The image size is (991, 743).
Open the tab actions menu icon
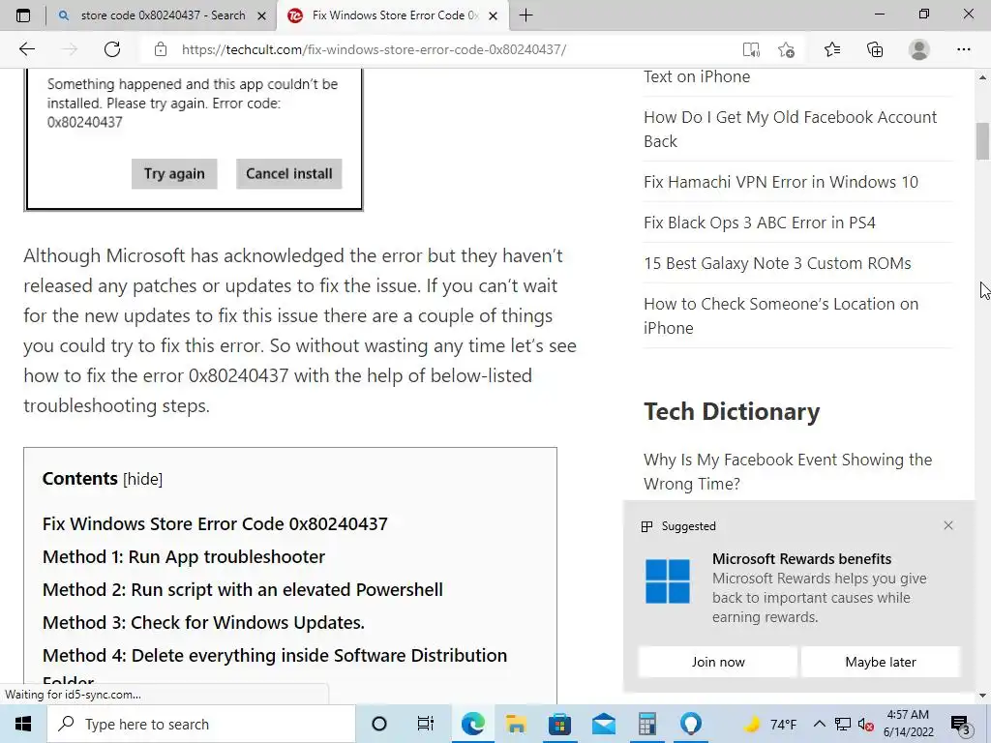click(23, 15)
